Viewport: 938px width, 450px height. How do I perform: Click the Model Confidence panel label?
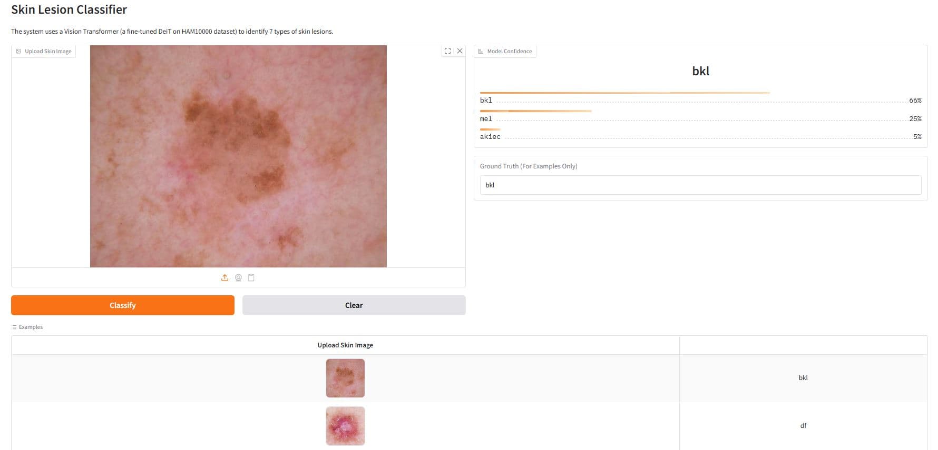click(x=505, y=51)
